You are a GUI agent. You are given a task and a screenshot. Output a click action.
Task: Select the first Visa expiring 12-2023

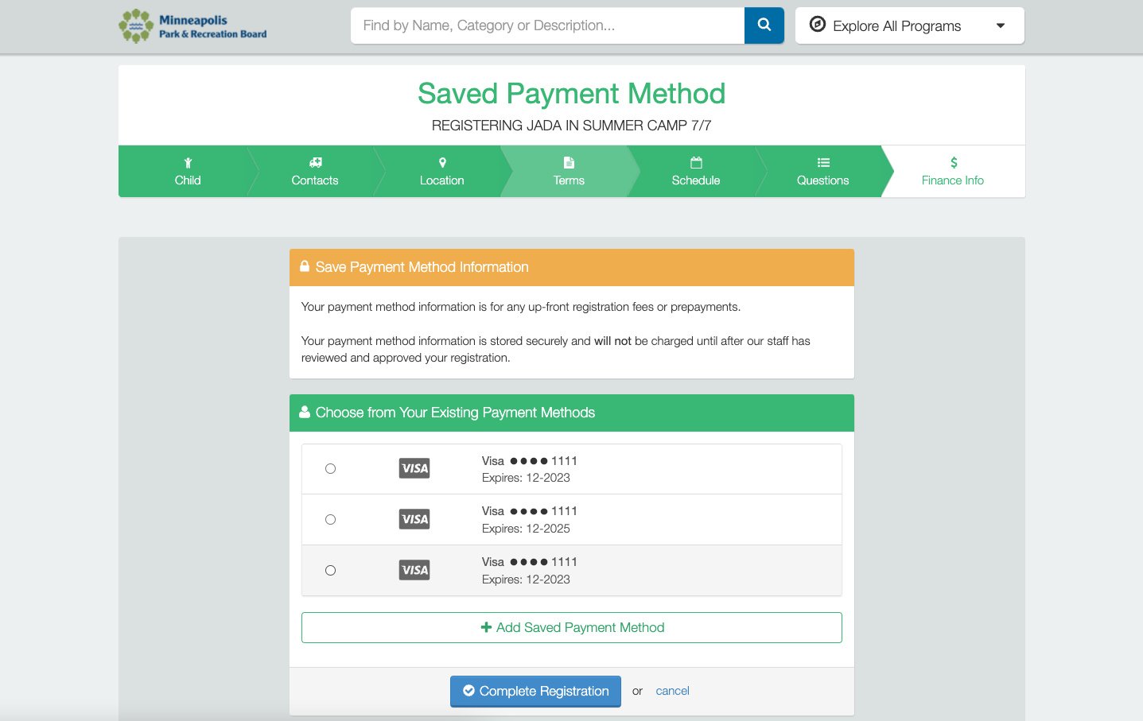click(x=330, y=469)
